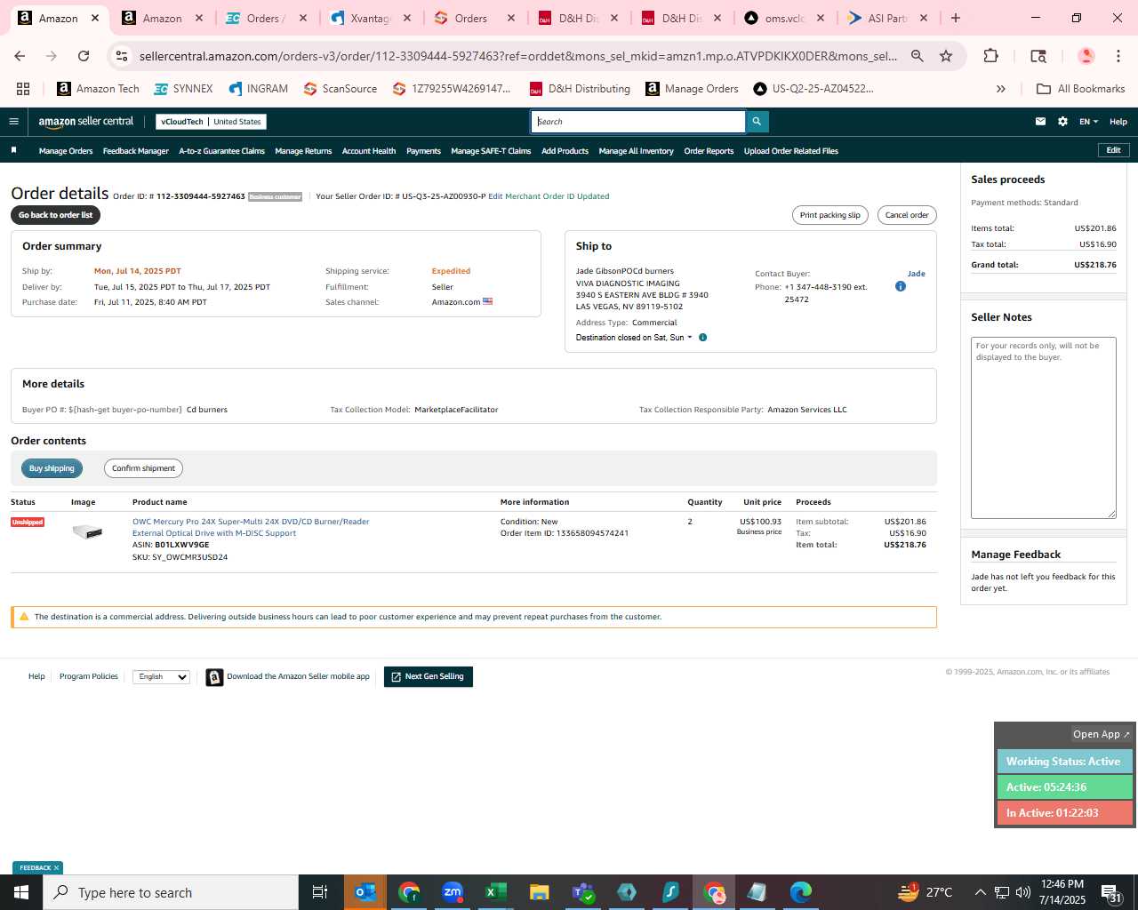Screen dimensions: 1138x910
Task: Open Add Products menu item
Action: pyautogui.click(x=565, y=151)
